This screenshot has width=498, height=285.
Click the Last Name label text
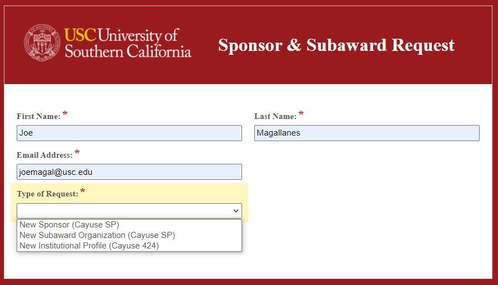click(x=275, y=117)
